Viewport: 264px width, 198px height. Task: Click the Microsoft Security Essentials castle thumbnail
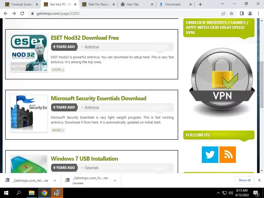pyautogui.click(x=29, y=113)
